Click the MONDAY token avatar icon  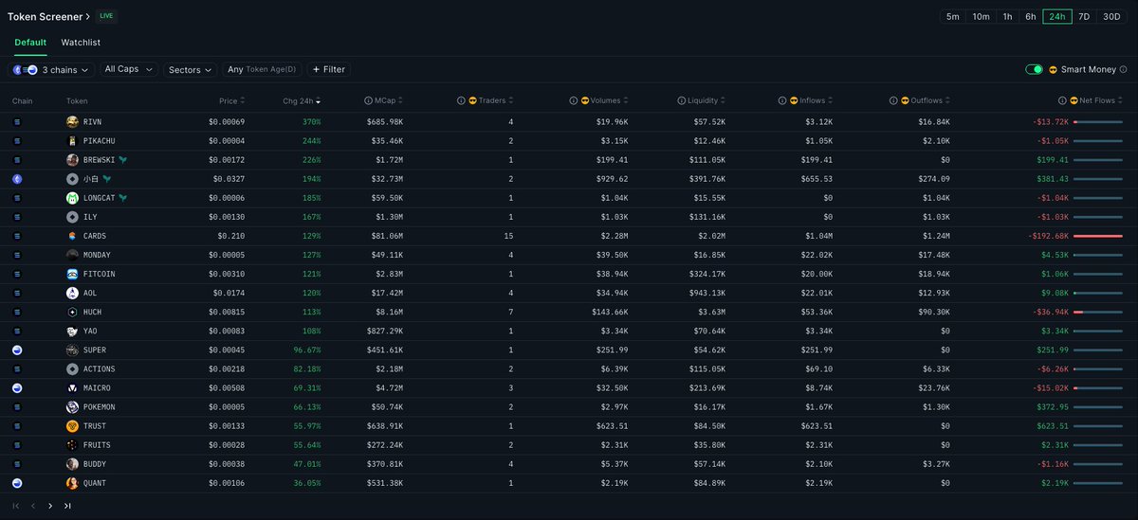(72, 255)
